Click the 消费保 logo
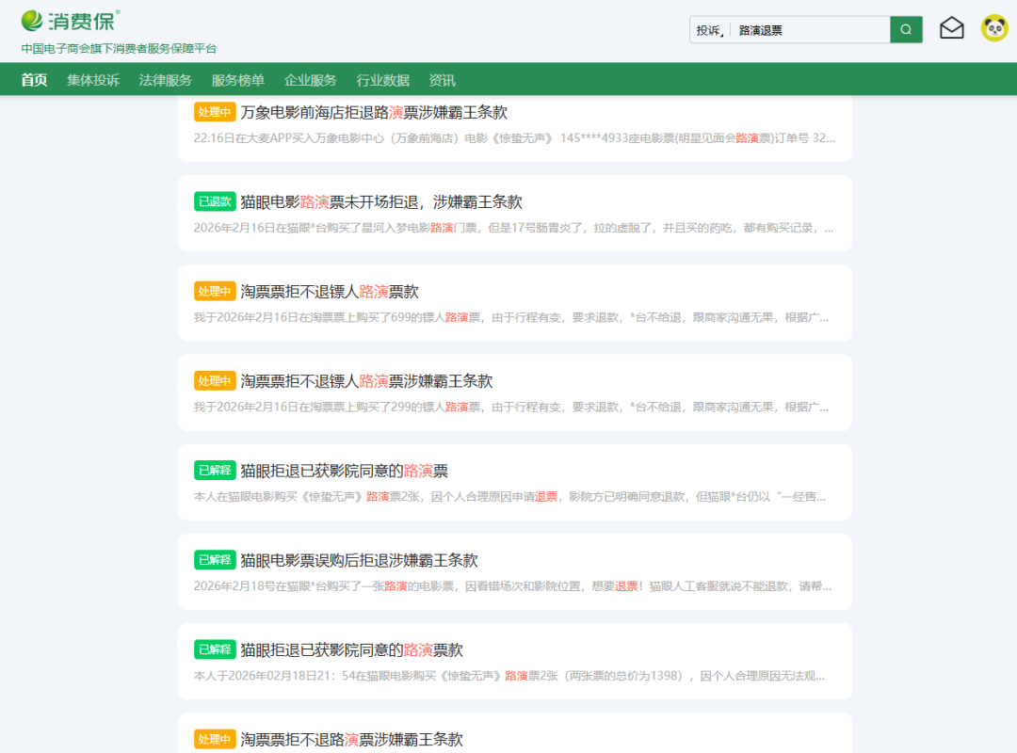This screenshot has height=753, width=1017. (71, 21)
